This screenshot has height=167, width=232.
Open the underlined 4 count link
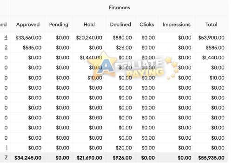point(6,38)
